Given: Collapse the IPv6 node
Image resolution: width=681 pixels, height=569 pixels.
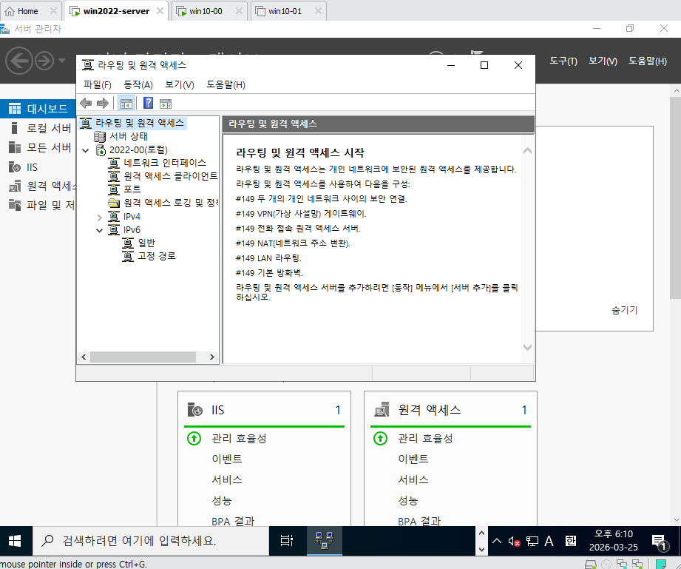Looking at the screenshot, I should [x=100, y=230].
